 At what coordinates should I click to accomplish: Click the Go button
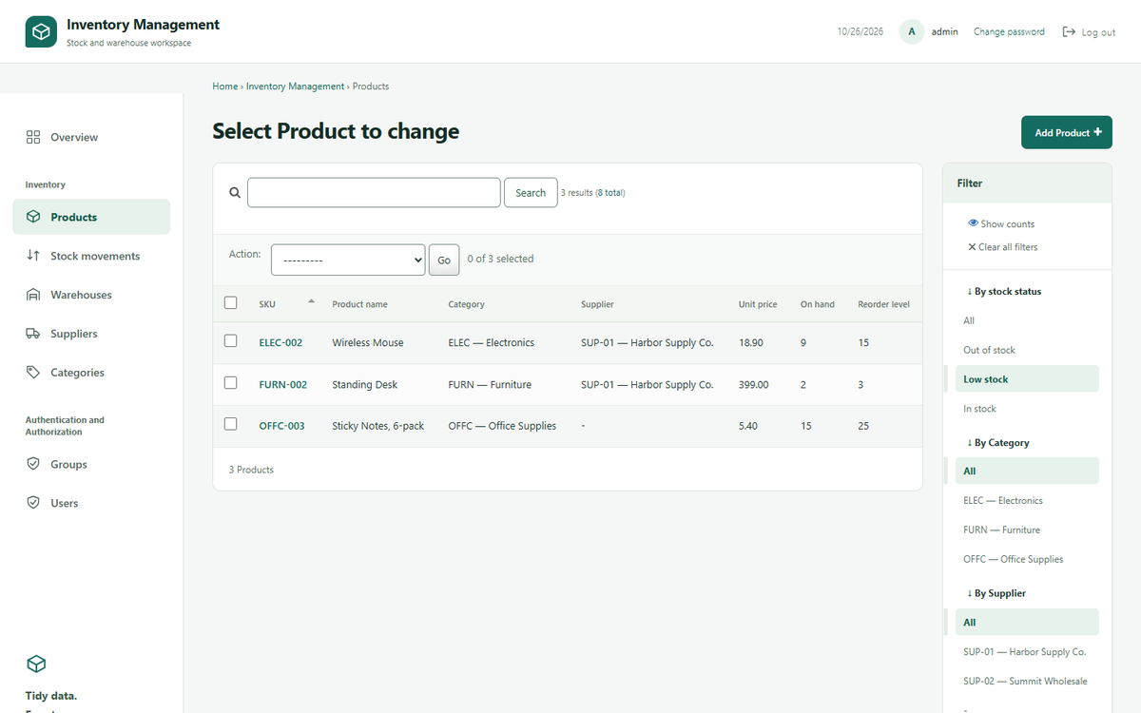tap(444, 260)
